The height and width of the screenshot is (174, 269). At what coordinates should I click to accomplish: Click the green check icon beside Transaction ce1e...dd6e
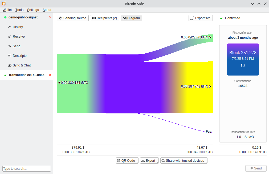(x=5, y=75)
